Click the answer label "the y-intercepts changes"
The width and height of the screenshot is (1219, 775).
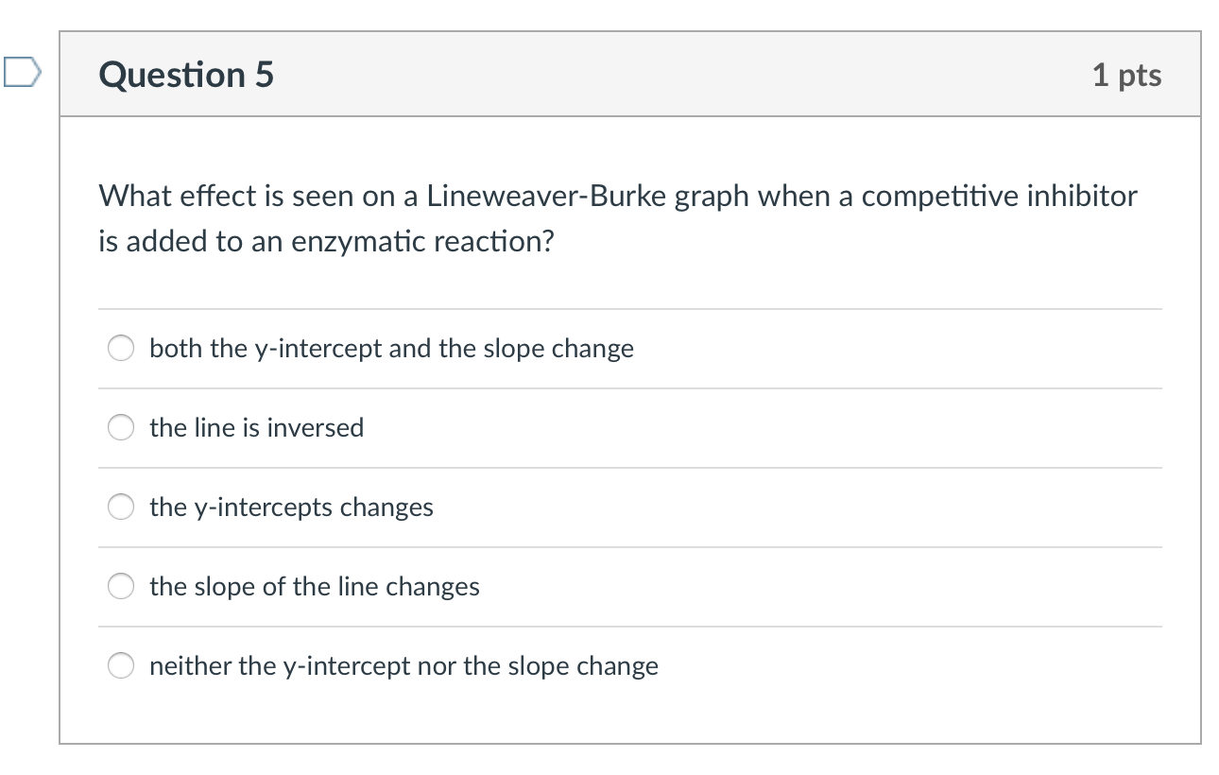(x=291, y=508)
